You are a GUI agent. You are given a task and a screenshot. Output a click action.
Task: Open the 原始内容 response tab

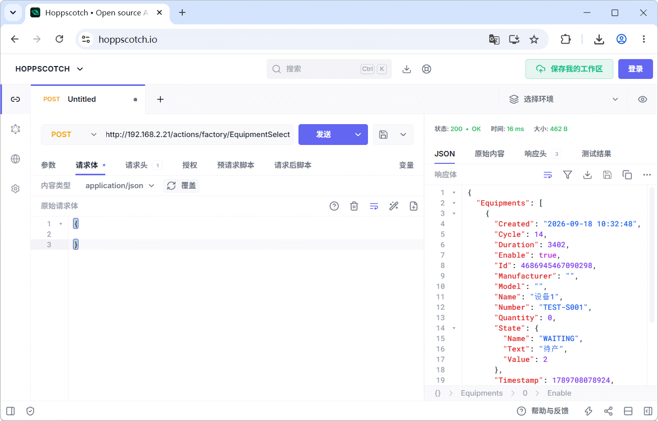[490, 154]
